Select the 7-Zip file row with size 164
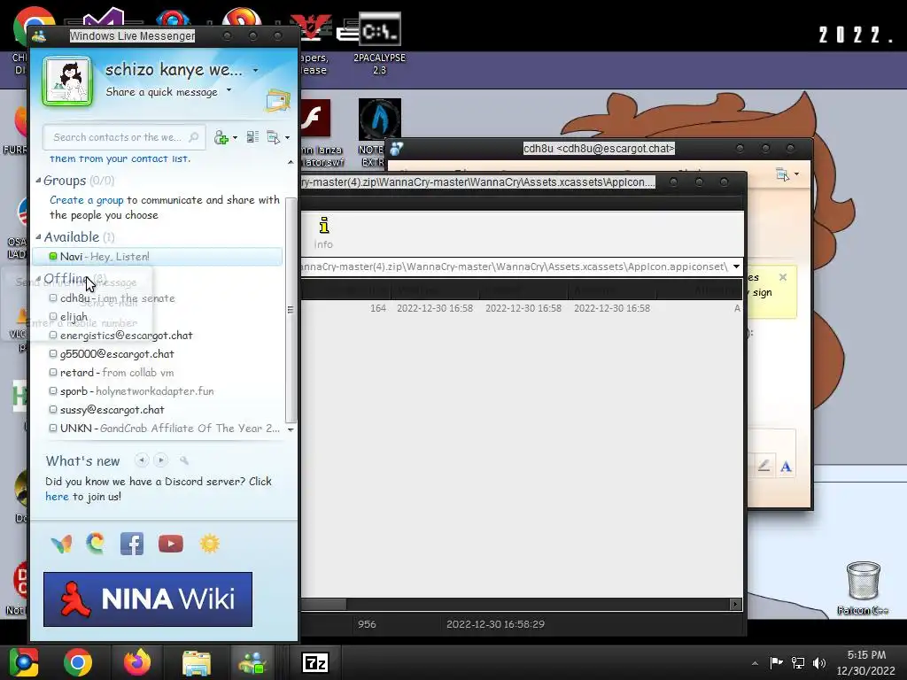The width and height of the screenshot is (907, 680). pyautogui.click(x=522, y=308)
